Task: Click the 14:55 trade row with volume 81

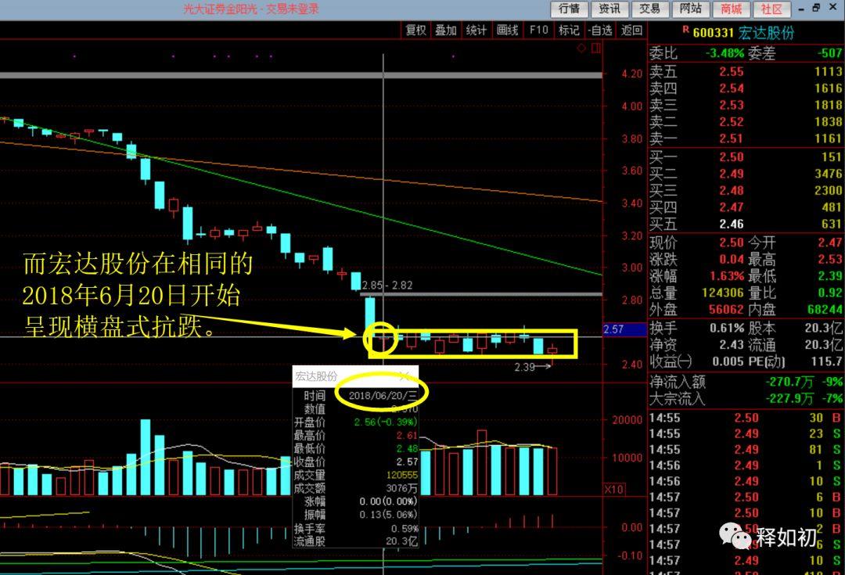Action: coord(746,449)
